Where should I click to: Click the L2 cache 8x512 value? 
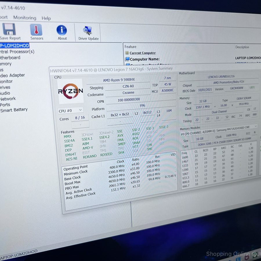click(x=147, y=113)
